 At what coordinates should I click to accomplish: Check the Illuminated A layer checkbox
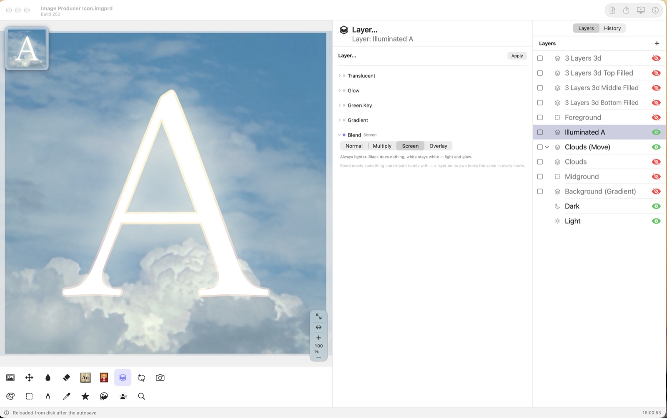pos(540,132)
